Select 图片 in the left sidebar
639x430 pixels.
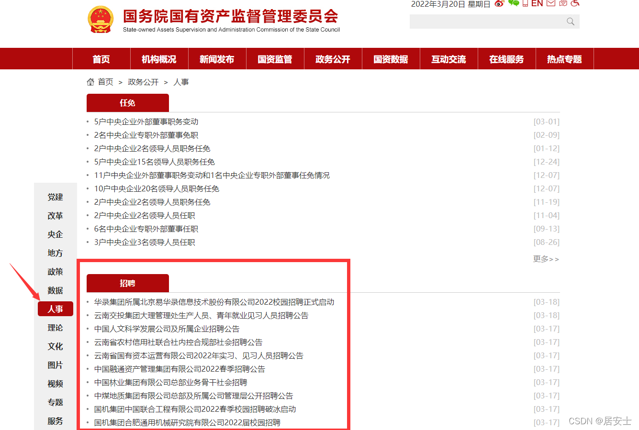pyautogui.click(x=55, y=365)
